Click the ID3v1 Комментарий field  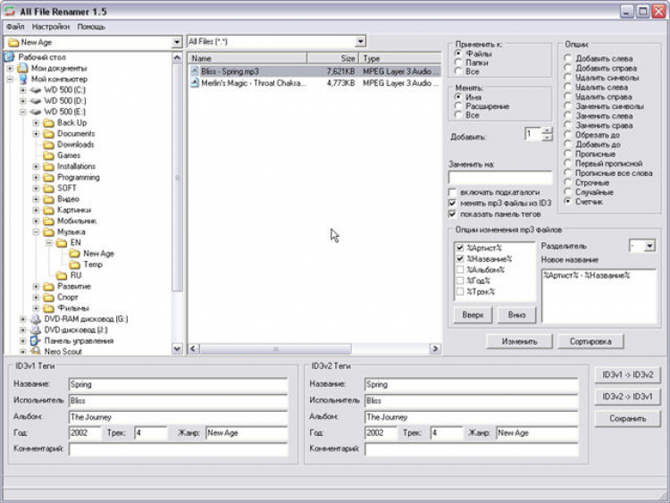[178, 449]
